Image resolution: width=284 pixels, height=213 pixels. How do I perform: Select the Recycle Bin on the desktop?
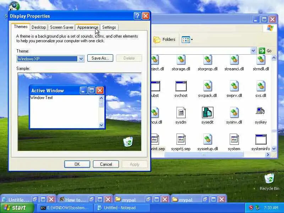click(x=269, y=182)
